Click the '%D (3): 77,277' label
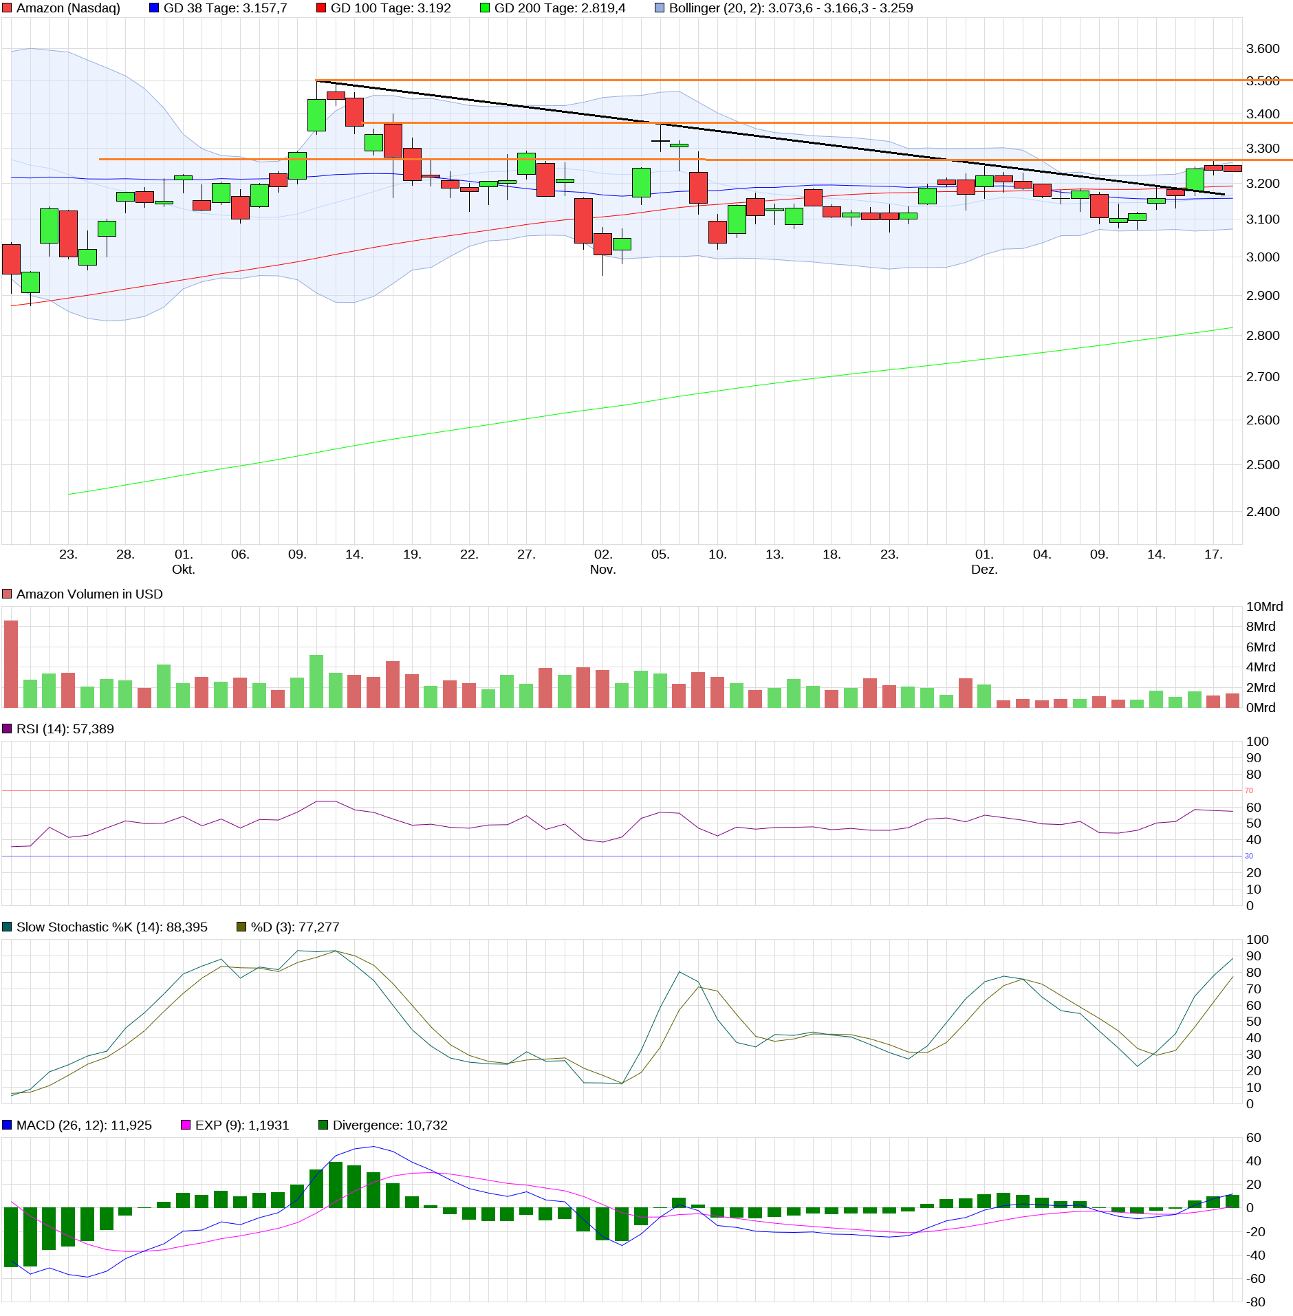Screen dimensions: 1293x1316 click(x=295, y=927)
